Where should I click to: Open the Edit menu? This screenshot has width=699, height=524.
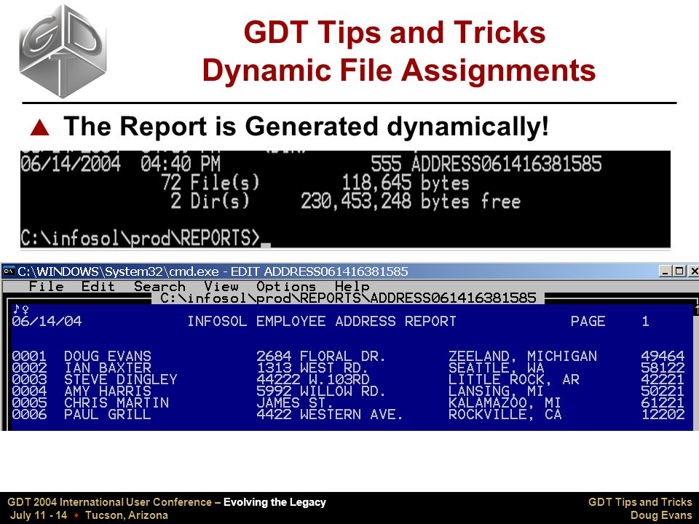click(x=98, y=286)
